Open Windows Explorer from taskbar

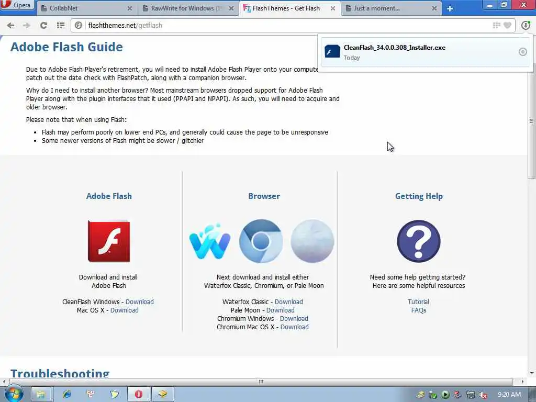pos(41,394)
